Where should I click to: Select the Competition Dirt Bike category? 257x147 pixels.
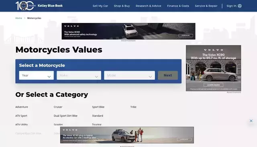29,133
